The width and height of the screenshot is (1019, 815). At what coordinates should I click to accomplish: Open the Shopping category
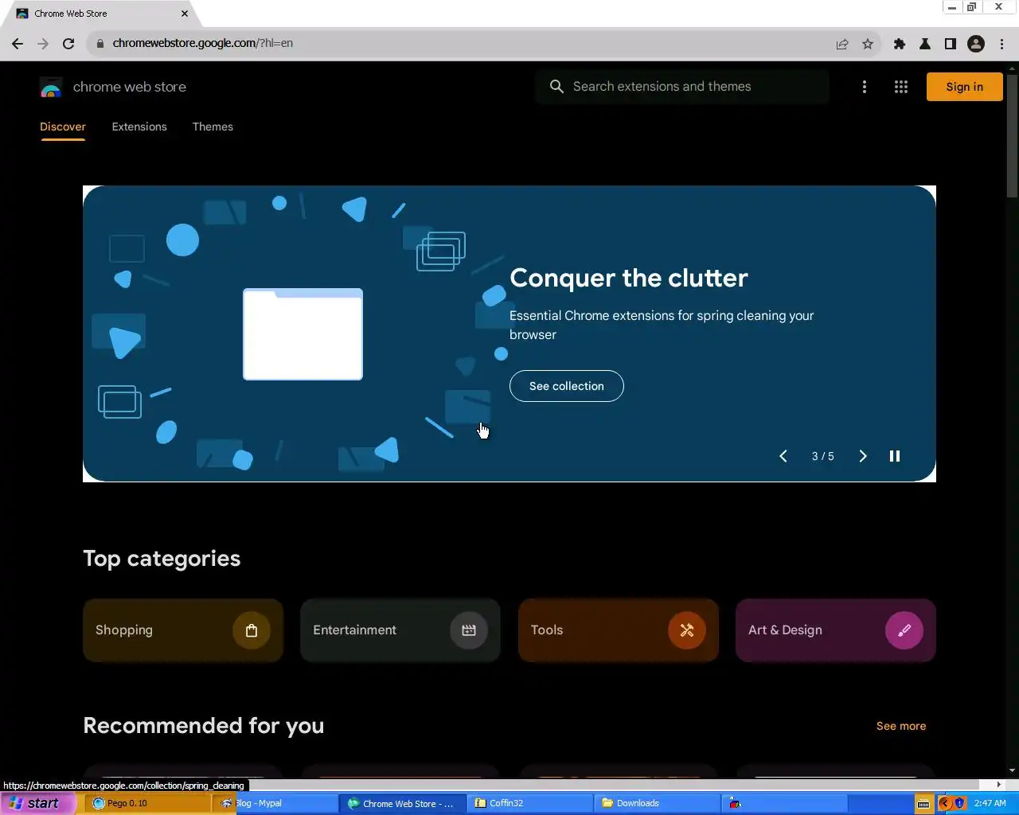pos(183,630)
